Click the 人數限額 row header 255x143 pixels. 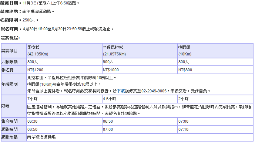coord(14,62)
